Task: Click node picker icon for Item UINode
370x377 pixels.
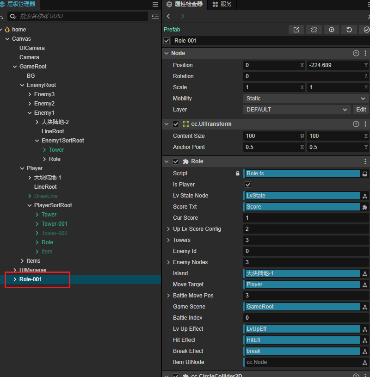Action: [x=365, y=362]
